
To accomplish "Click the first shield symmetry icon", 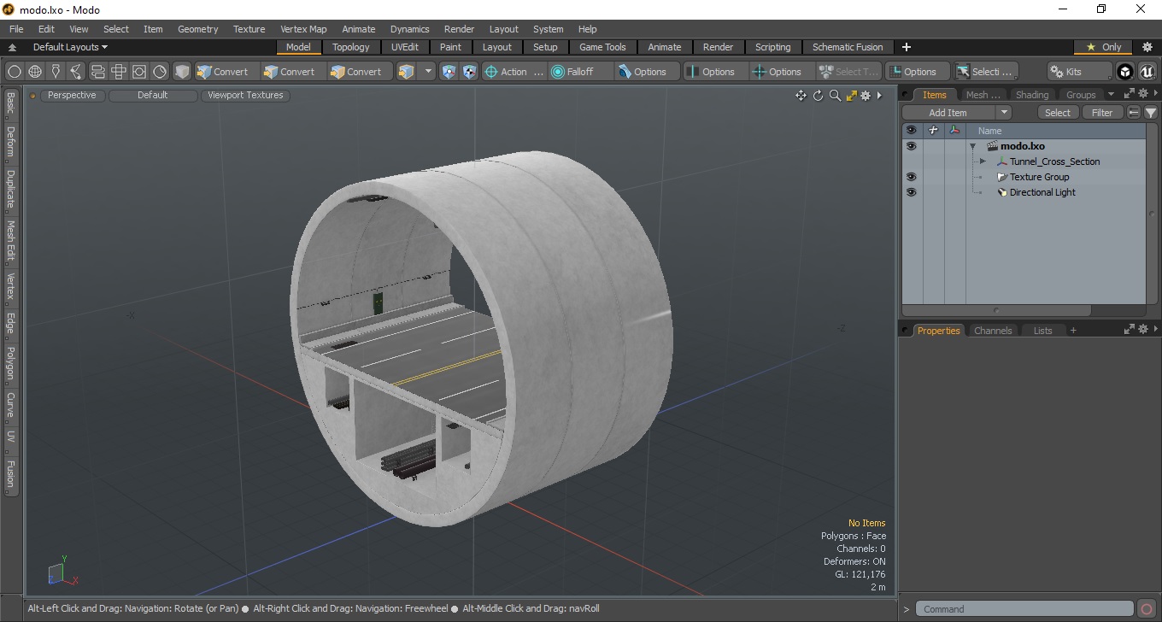I will click(449, 72).
